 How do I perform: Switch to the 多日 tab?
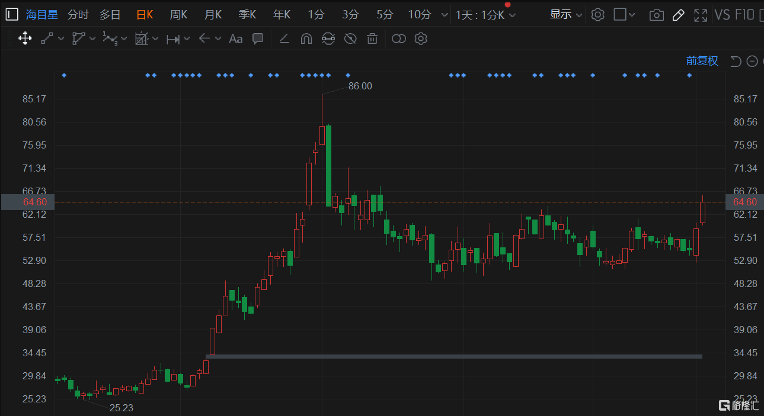coord(110,15)
